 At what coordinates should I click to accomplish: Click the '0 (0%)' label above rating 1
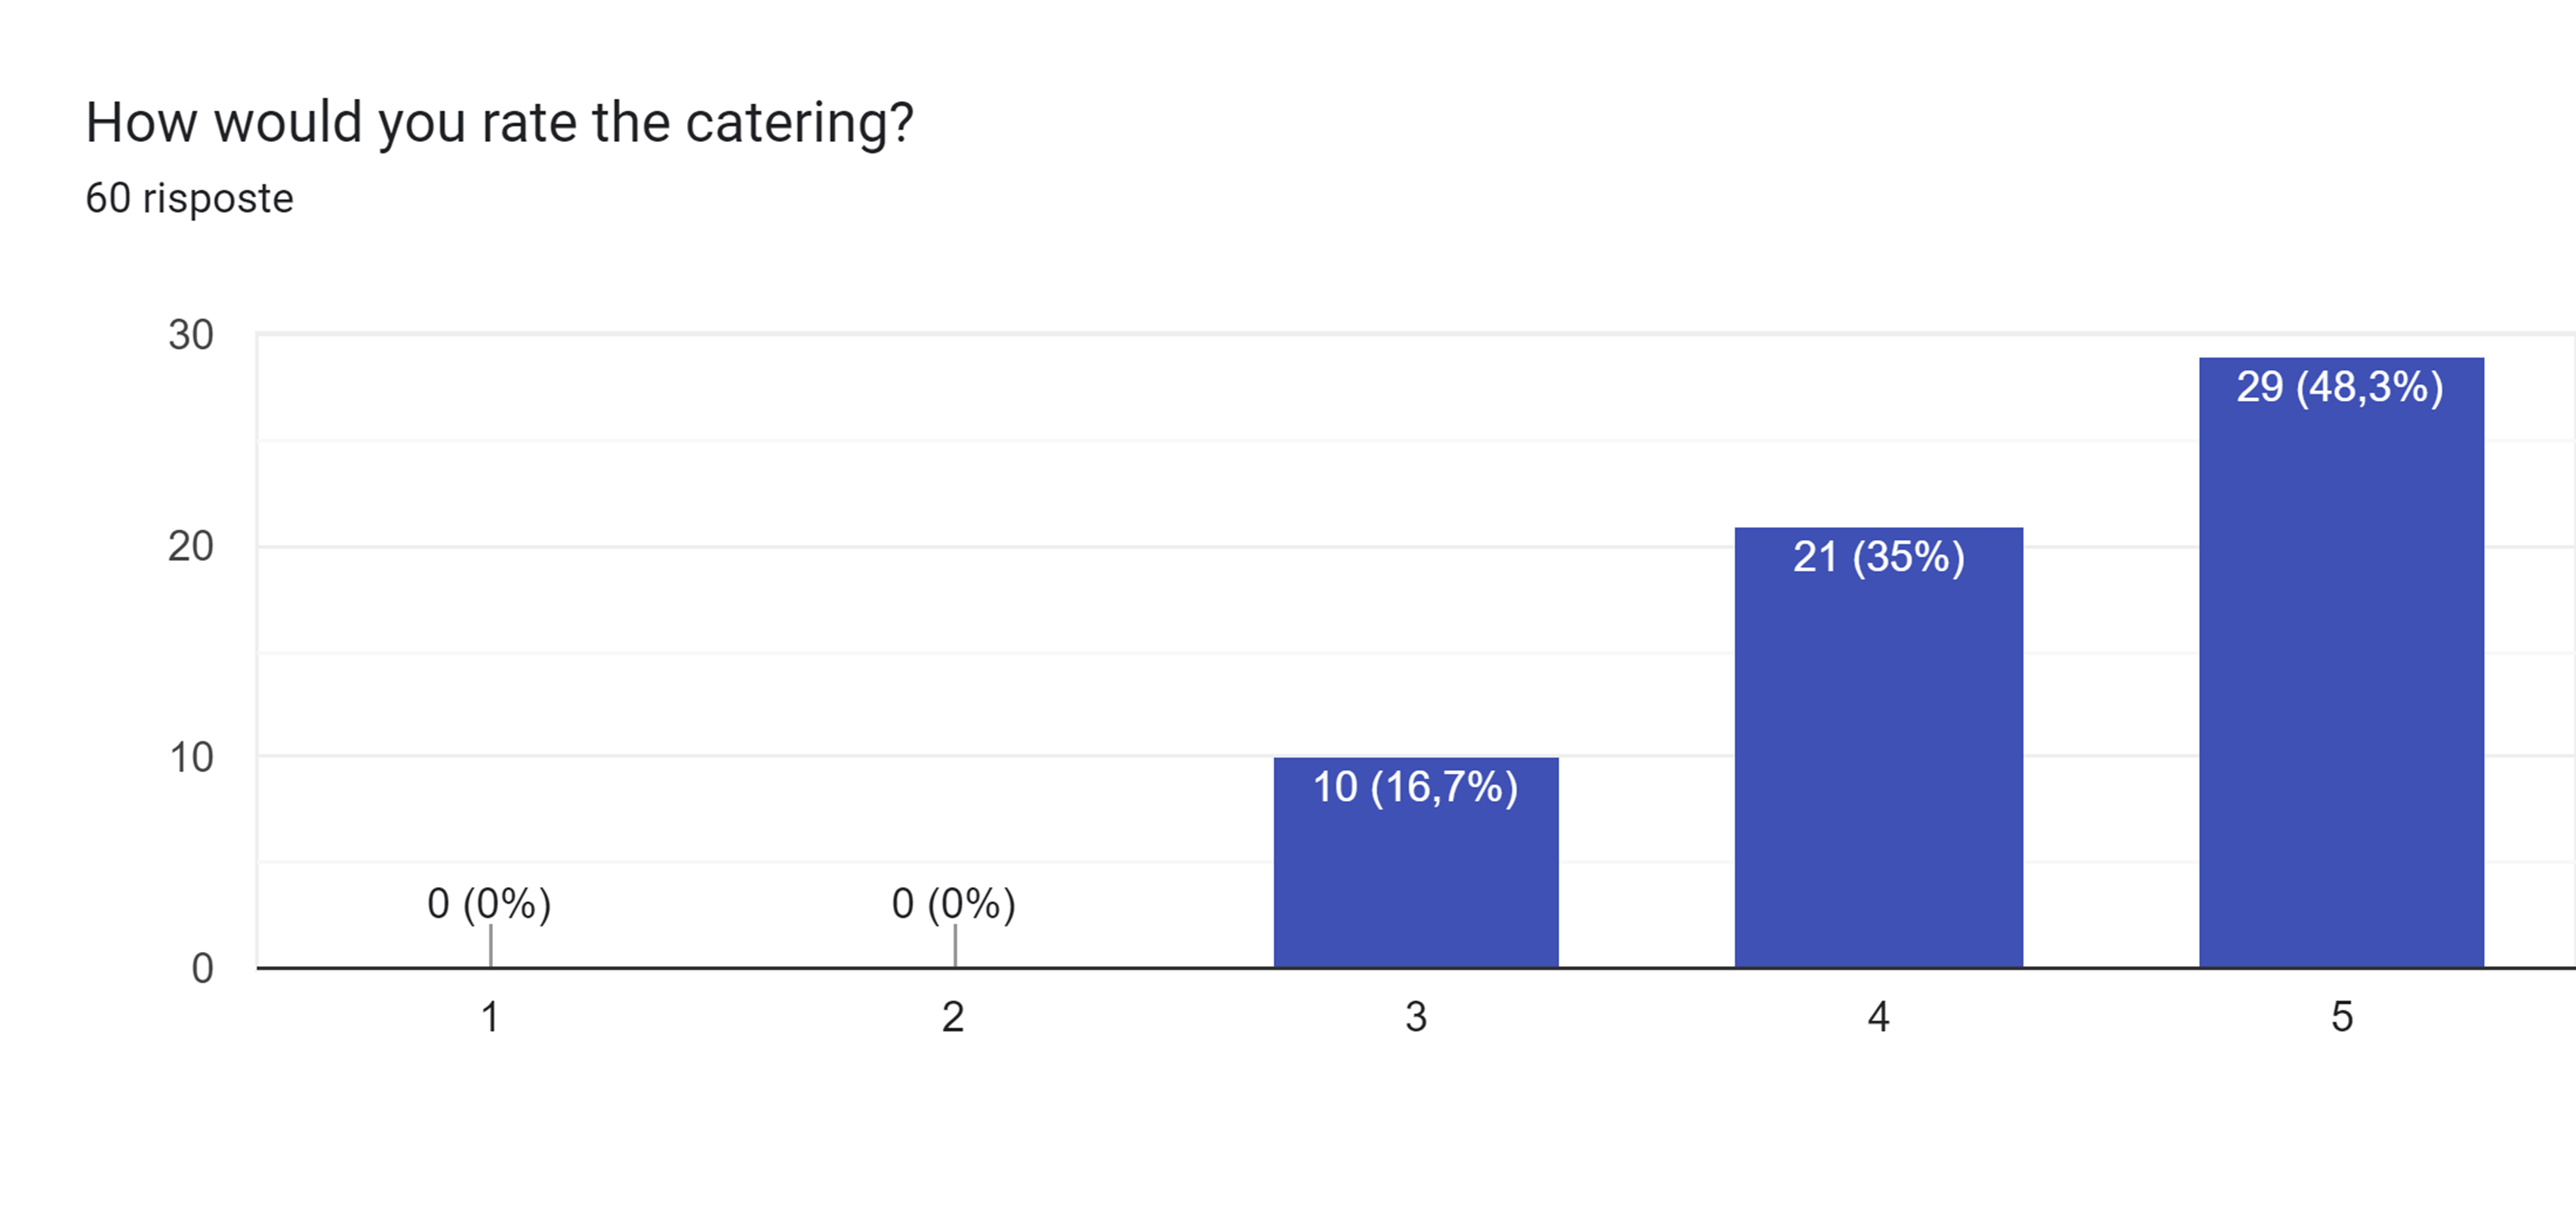pyautogui.click(x=489, y=904)
